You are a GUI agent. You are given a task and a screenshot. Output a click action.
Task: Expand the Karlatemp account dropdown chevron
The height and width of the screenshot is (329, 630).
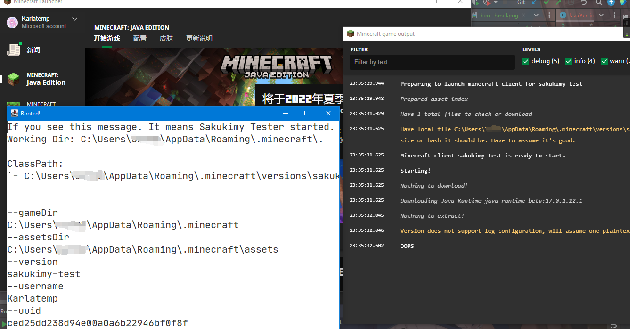(74, 19)
